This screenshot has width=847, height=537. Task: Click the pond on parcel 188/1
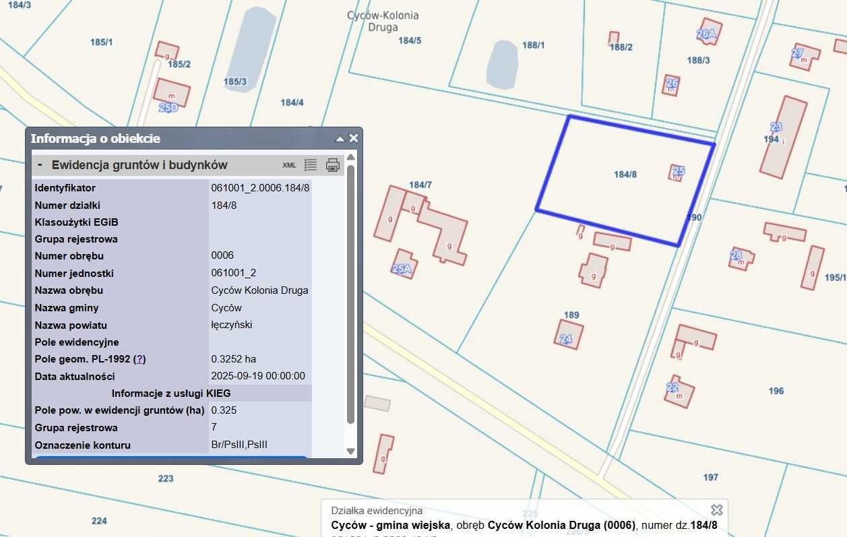pos(502,64)
